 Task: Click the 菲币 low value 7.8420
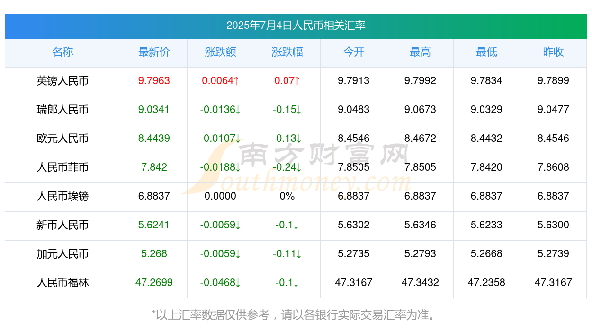click(487, 167)
